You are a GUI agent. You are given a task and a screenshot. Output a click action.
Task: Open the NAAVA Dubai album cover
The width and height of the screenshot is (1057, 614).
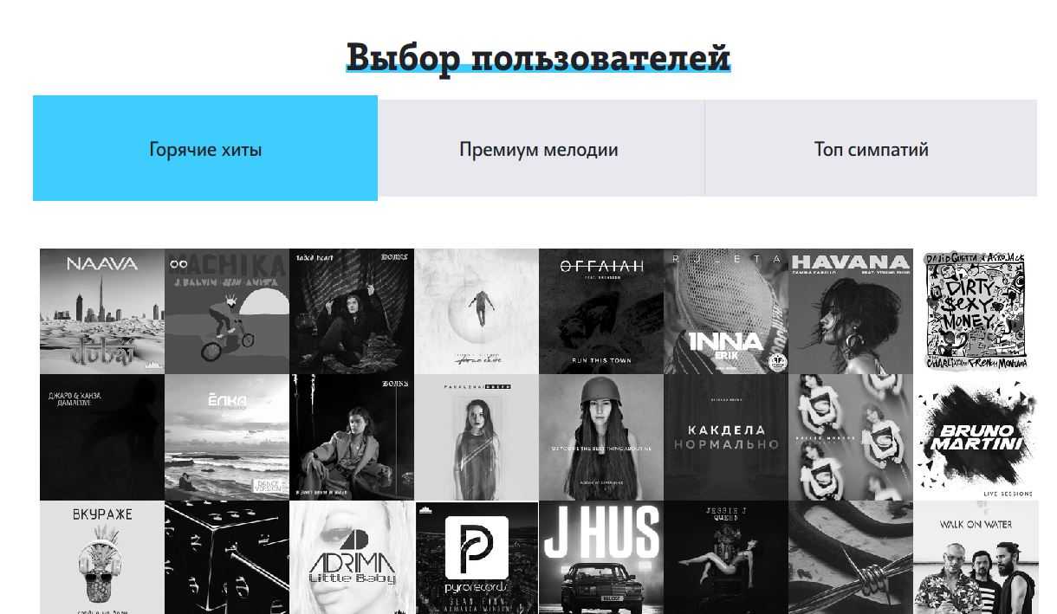point(102,312)
